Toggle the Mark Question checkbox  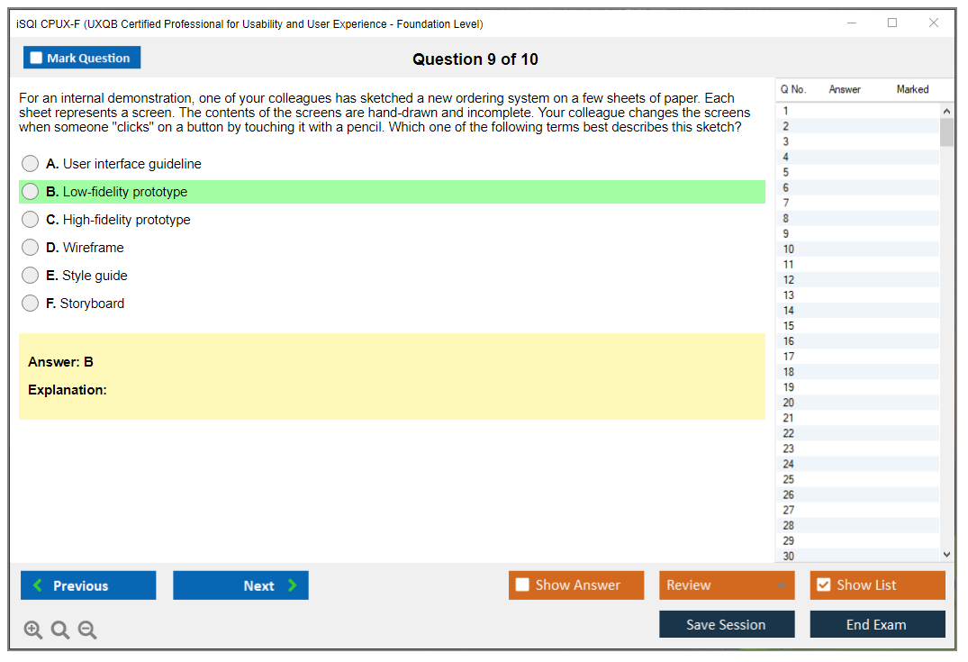[x=37, y=59]
